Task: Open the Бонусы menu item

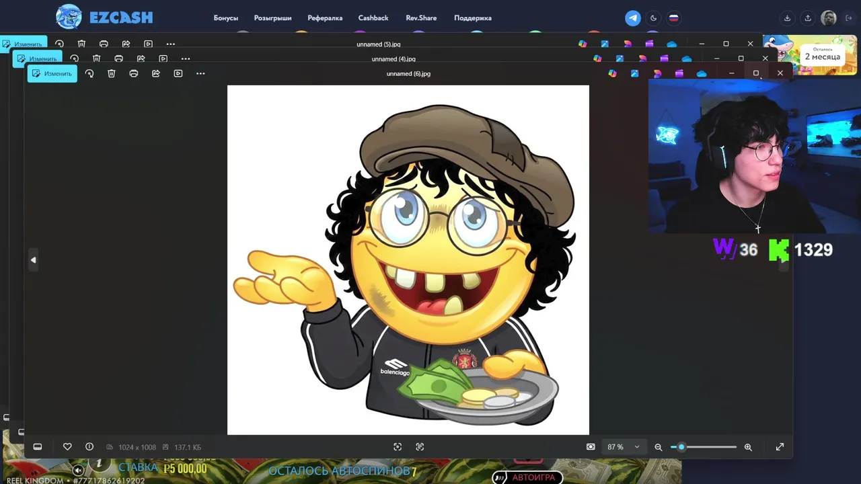Action: [226, 18]
